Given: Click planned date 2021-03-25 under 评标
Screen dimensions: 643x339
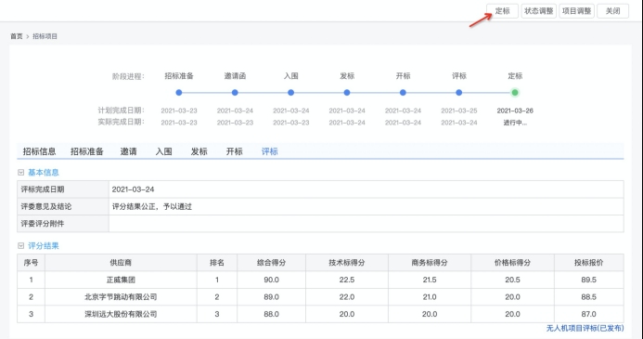Looking at the screenshot, I should click(x=459, y=111).
